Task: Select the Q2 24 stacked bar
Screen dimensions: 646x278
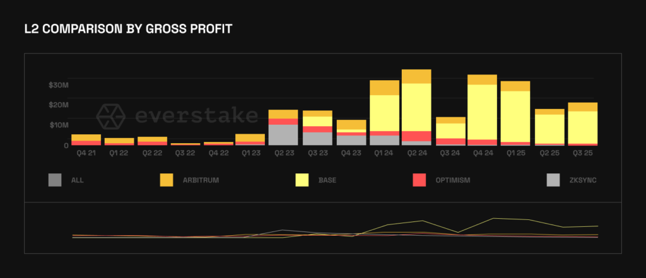Action: (x=416, y=107)
